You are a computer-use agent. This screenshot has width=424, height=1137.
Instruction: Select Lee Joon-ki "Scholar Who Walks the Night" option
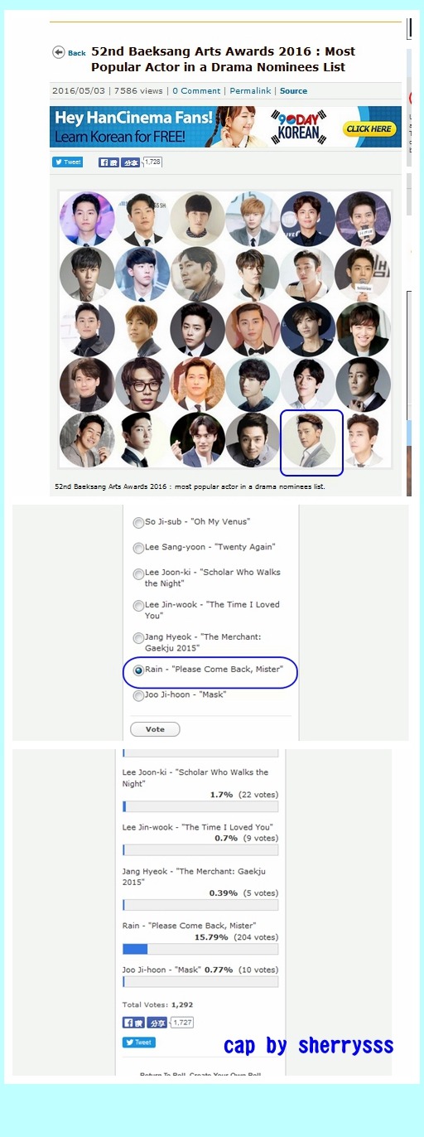pos(138,574)
